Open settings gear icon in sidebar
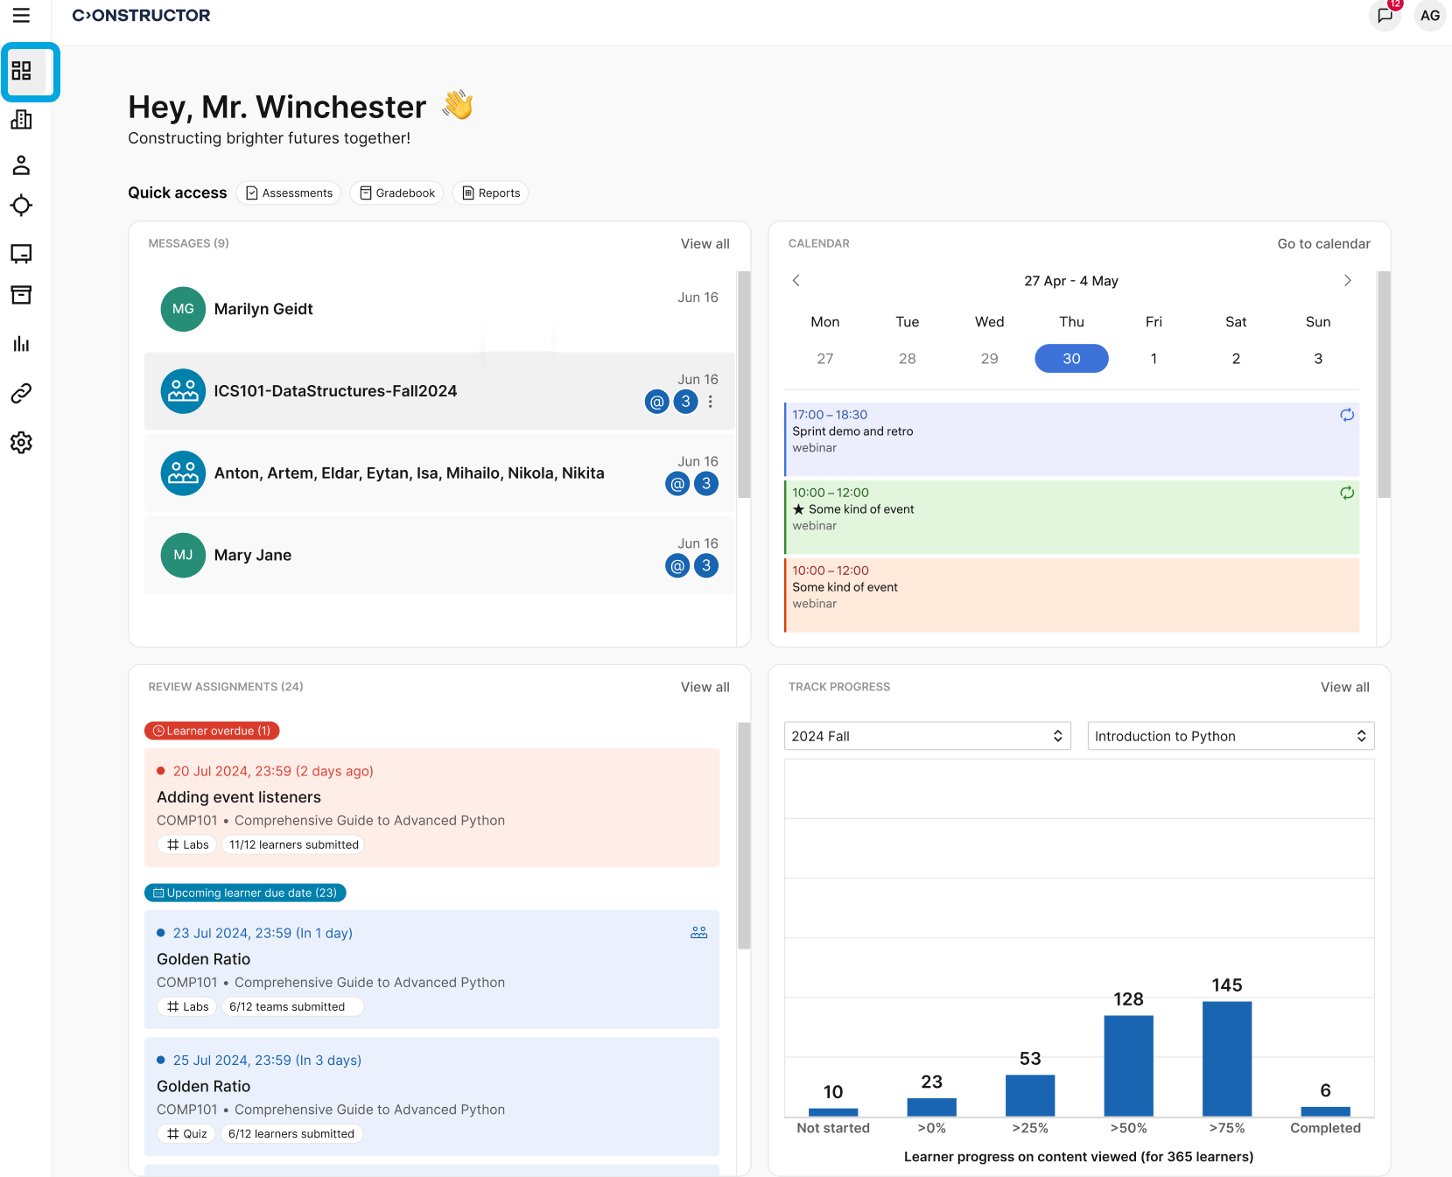Screen dimensions: 1452x1177 [22, 443]
